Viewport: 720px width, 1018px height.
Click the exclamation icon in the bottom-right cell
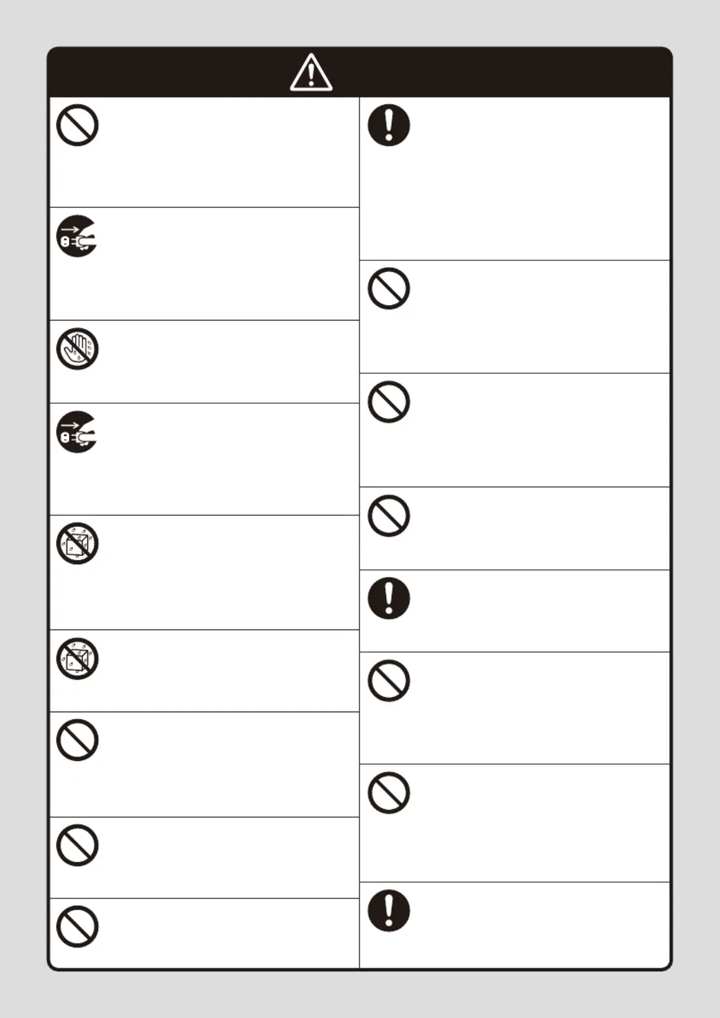pos(389,910)
